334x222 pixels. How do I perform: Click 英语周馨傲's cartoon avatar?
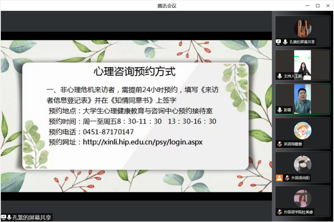click(302, 130)
